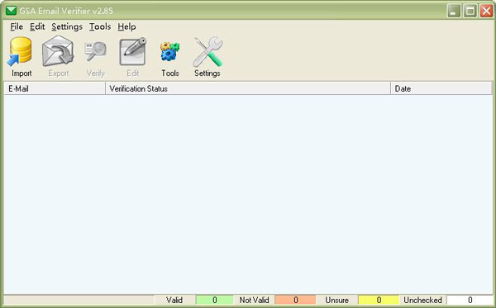Maximize the GSA Email Verifier window
This screenshot has height=308, width=496.
pyautogui.click(x=470, y=11)
